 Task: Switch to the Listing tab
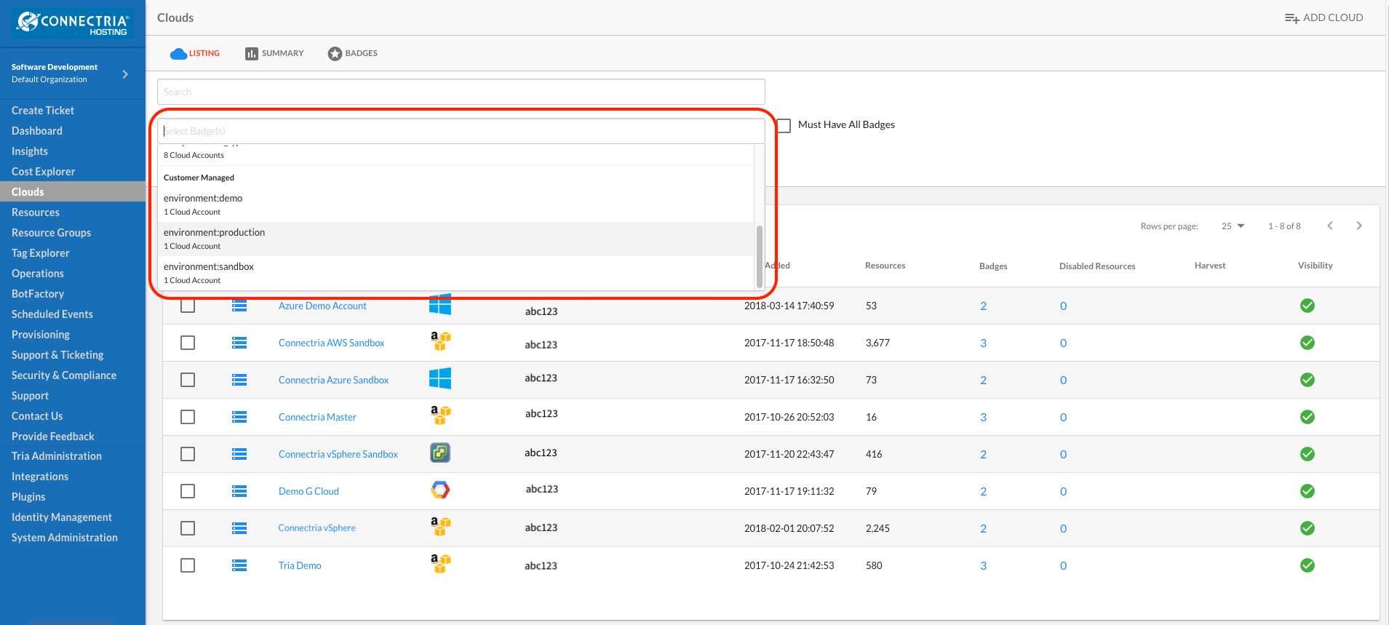click(195, 53)
